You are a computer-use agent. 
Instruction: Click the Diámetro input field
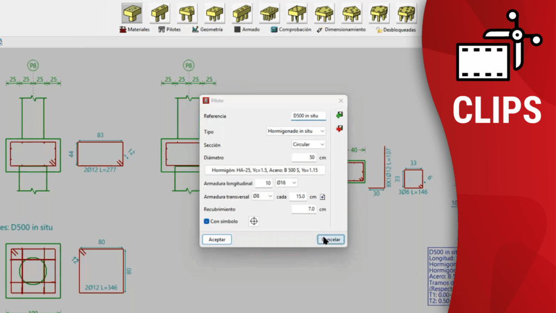304,158
